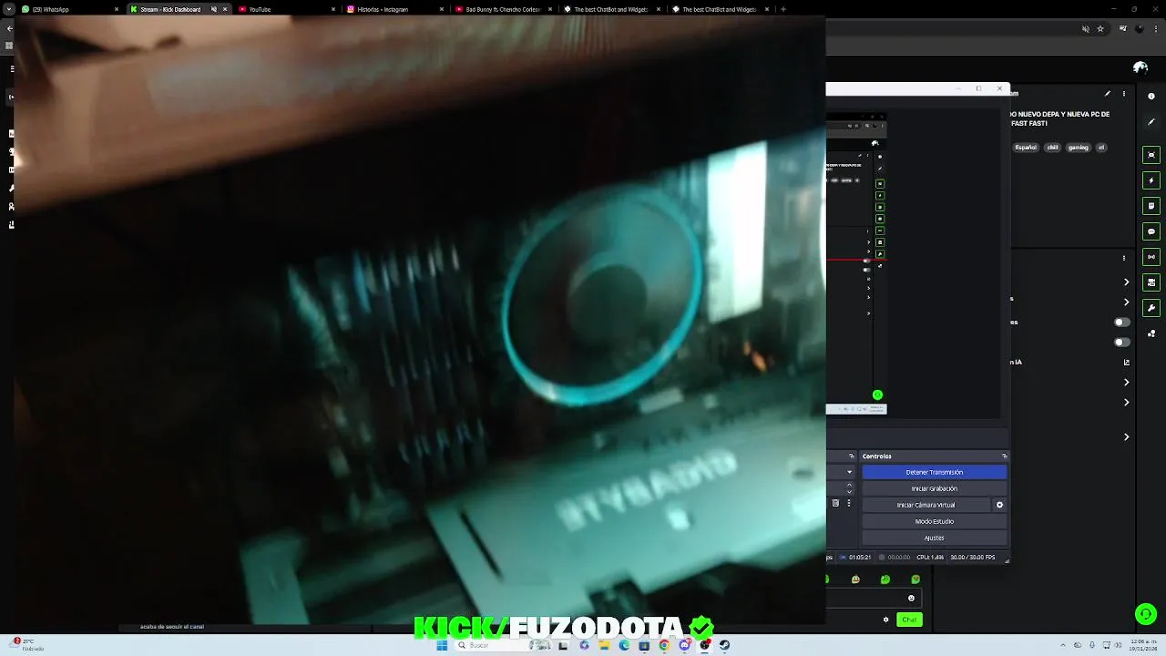Expand first chevron in settings list
1166x656 pixels.
[x=1127, y=282]
